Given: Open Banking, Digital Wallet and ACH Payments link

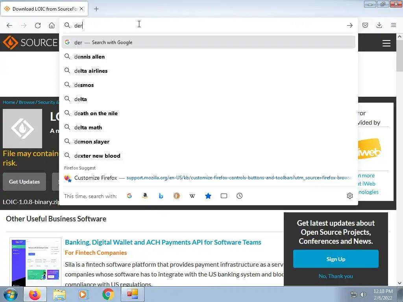Looking at the screenshot, I should pyautogui.click(x=163, y=242).
